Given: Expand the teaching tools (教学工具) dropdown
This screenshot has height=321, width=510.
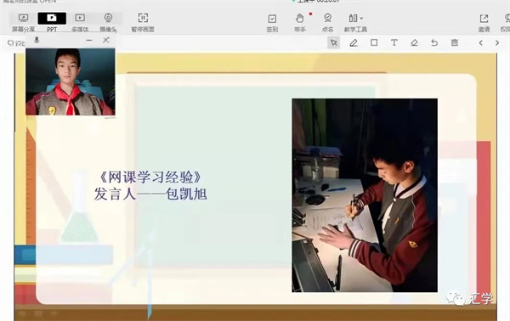Looking at the screenshot, I should pos(355,23).
